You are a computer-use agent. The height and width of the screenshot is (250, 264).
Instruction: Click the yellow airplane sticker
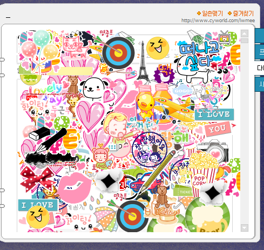coord(172,110)
